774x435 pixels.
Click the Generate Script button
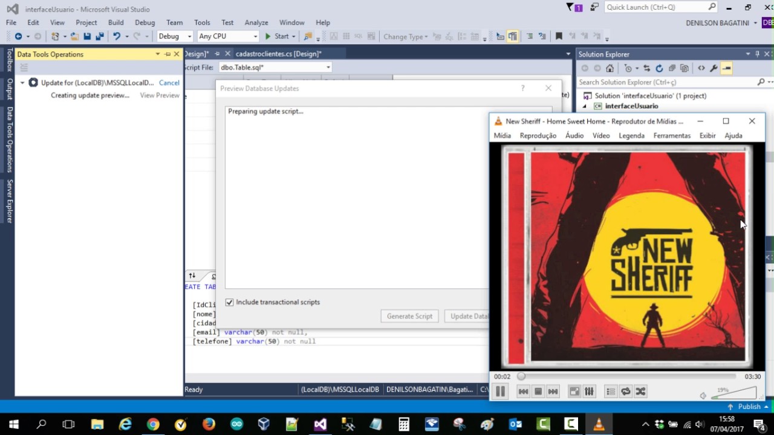410,316
